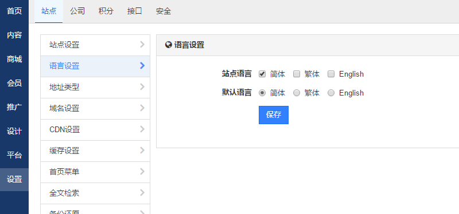The height and width of the screenshot is (214, 459).
Task: Select the 接口 tab
Action: tap(135, 11)
